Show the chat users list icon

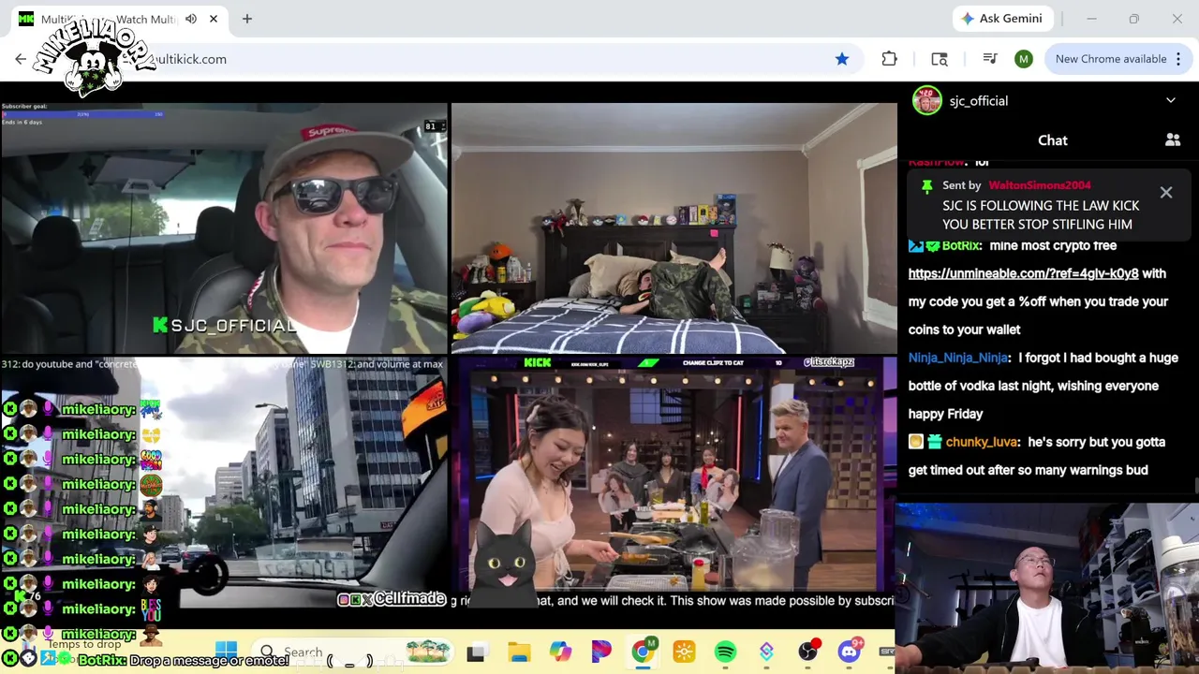(1173, 140)
